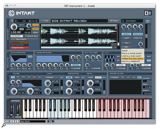Open the DEF. grain size dropdown
This screenshot has width=160, height=129.
(126, 47)
